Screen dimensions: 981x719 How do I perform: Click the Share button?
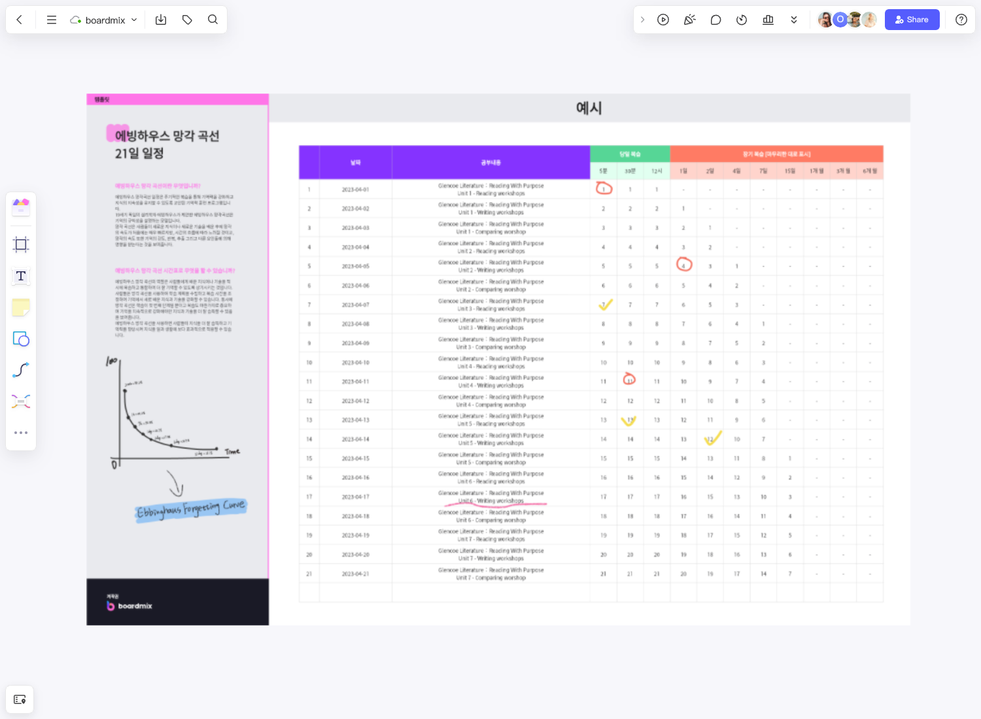pyautogui.click(x=912, y=20)
